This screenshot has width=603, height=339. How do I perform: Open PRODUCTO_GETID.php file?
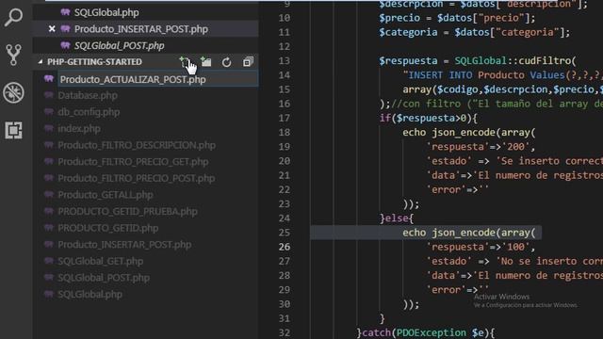[108, 228]
